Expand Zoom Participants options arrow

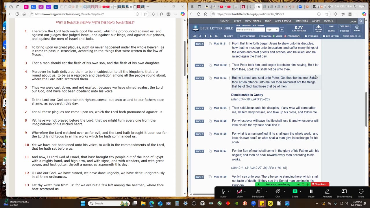point(266,191)
